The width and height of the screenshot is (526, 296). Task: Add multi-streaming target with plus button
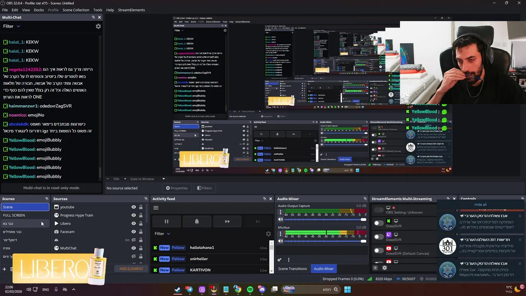tap(375, 268)
